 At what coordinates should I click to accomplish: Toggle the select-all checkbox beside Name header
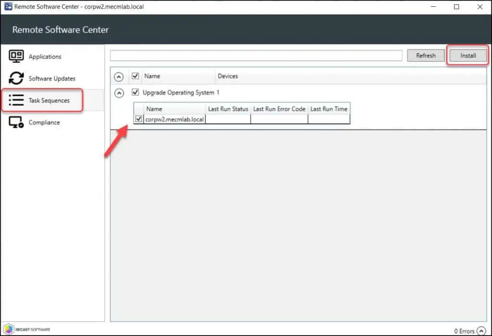click(x=135, y=76)
